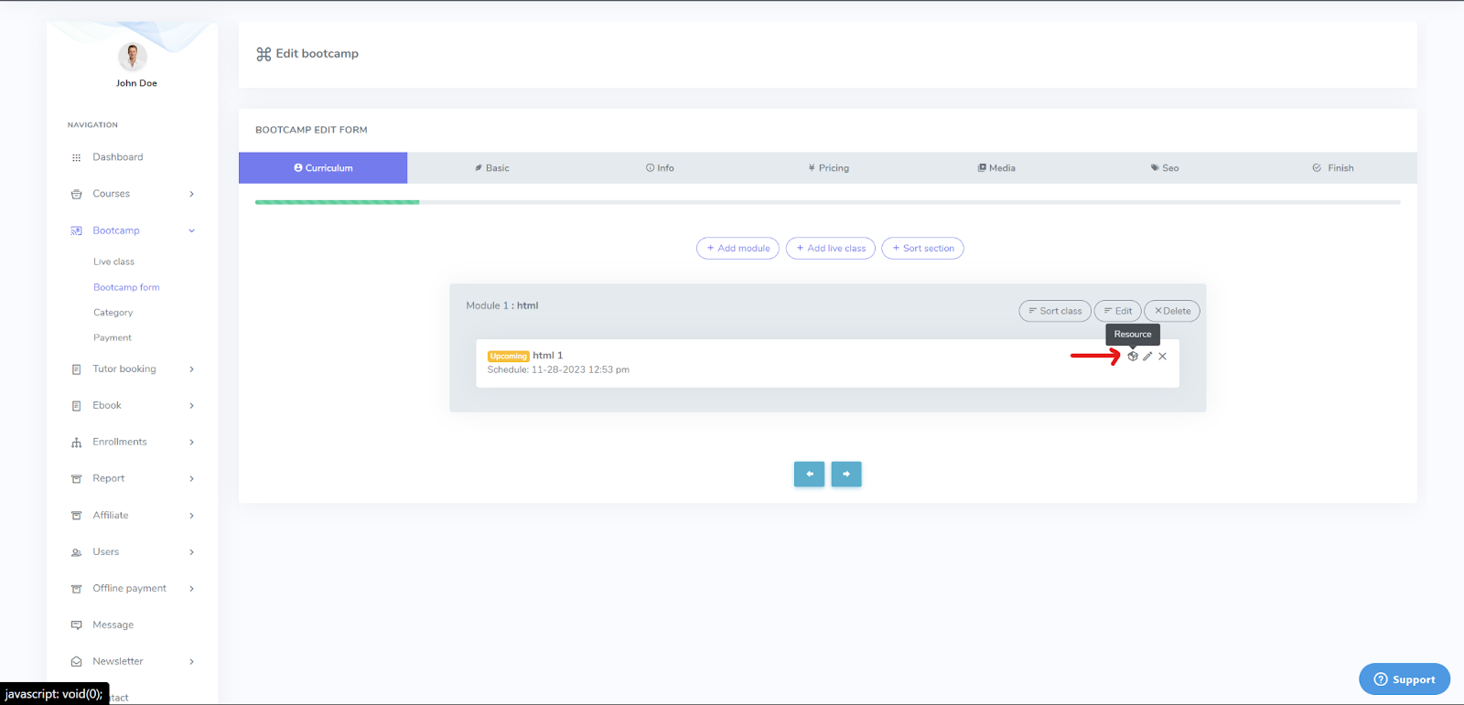Click the previous step arrow button

[x=809, y=474]
